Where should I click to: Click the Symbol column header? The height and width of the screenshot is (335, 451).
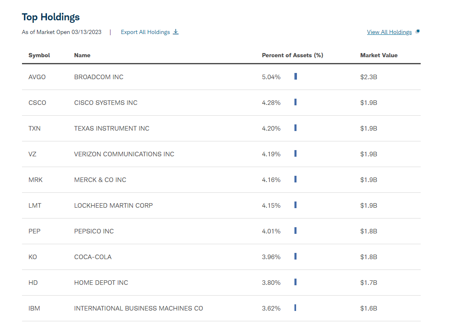point(39,55)
